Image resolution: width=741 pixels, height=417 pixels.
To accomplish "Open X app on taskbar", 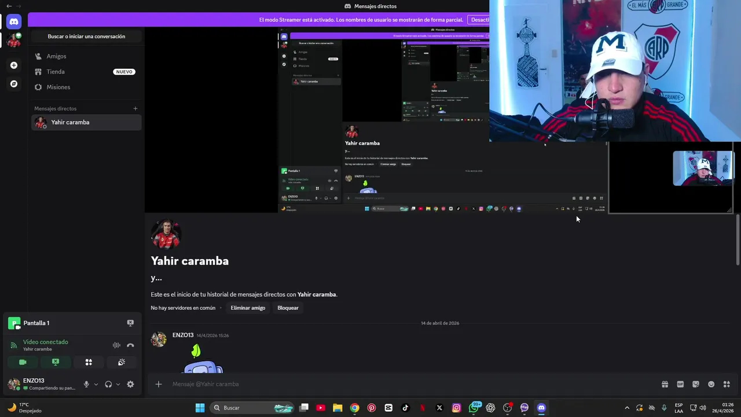I will coord(439,408).
